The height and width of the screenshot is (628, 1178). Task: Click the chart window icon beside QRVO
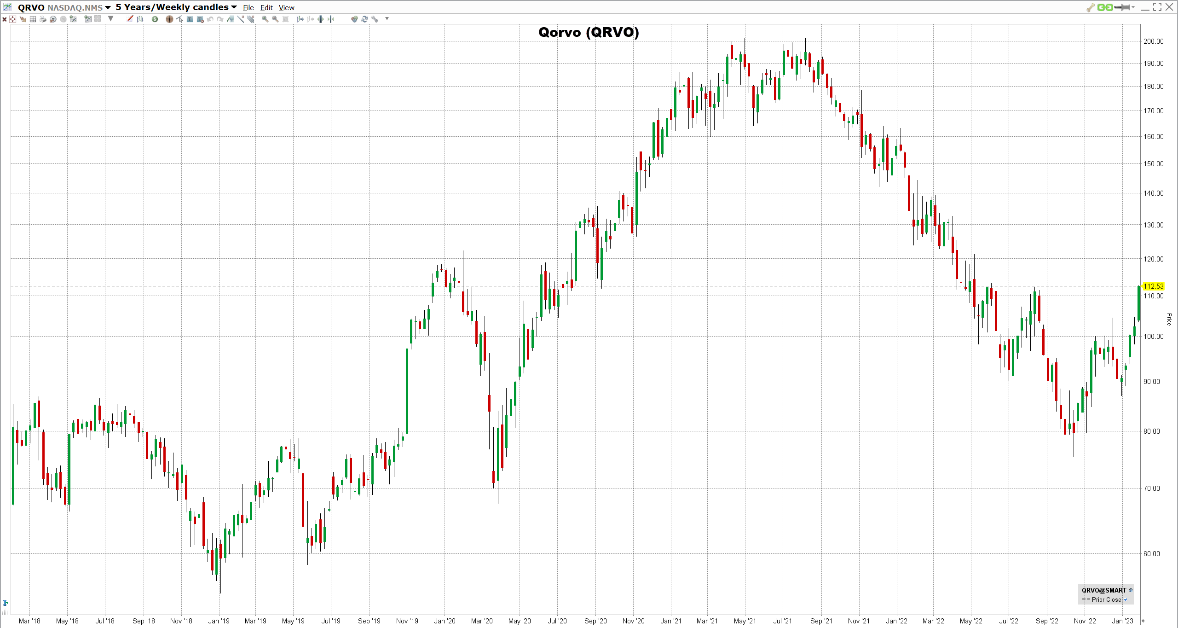[7, 7]
